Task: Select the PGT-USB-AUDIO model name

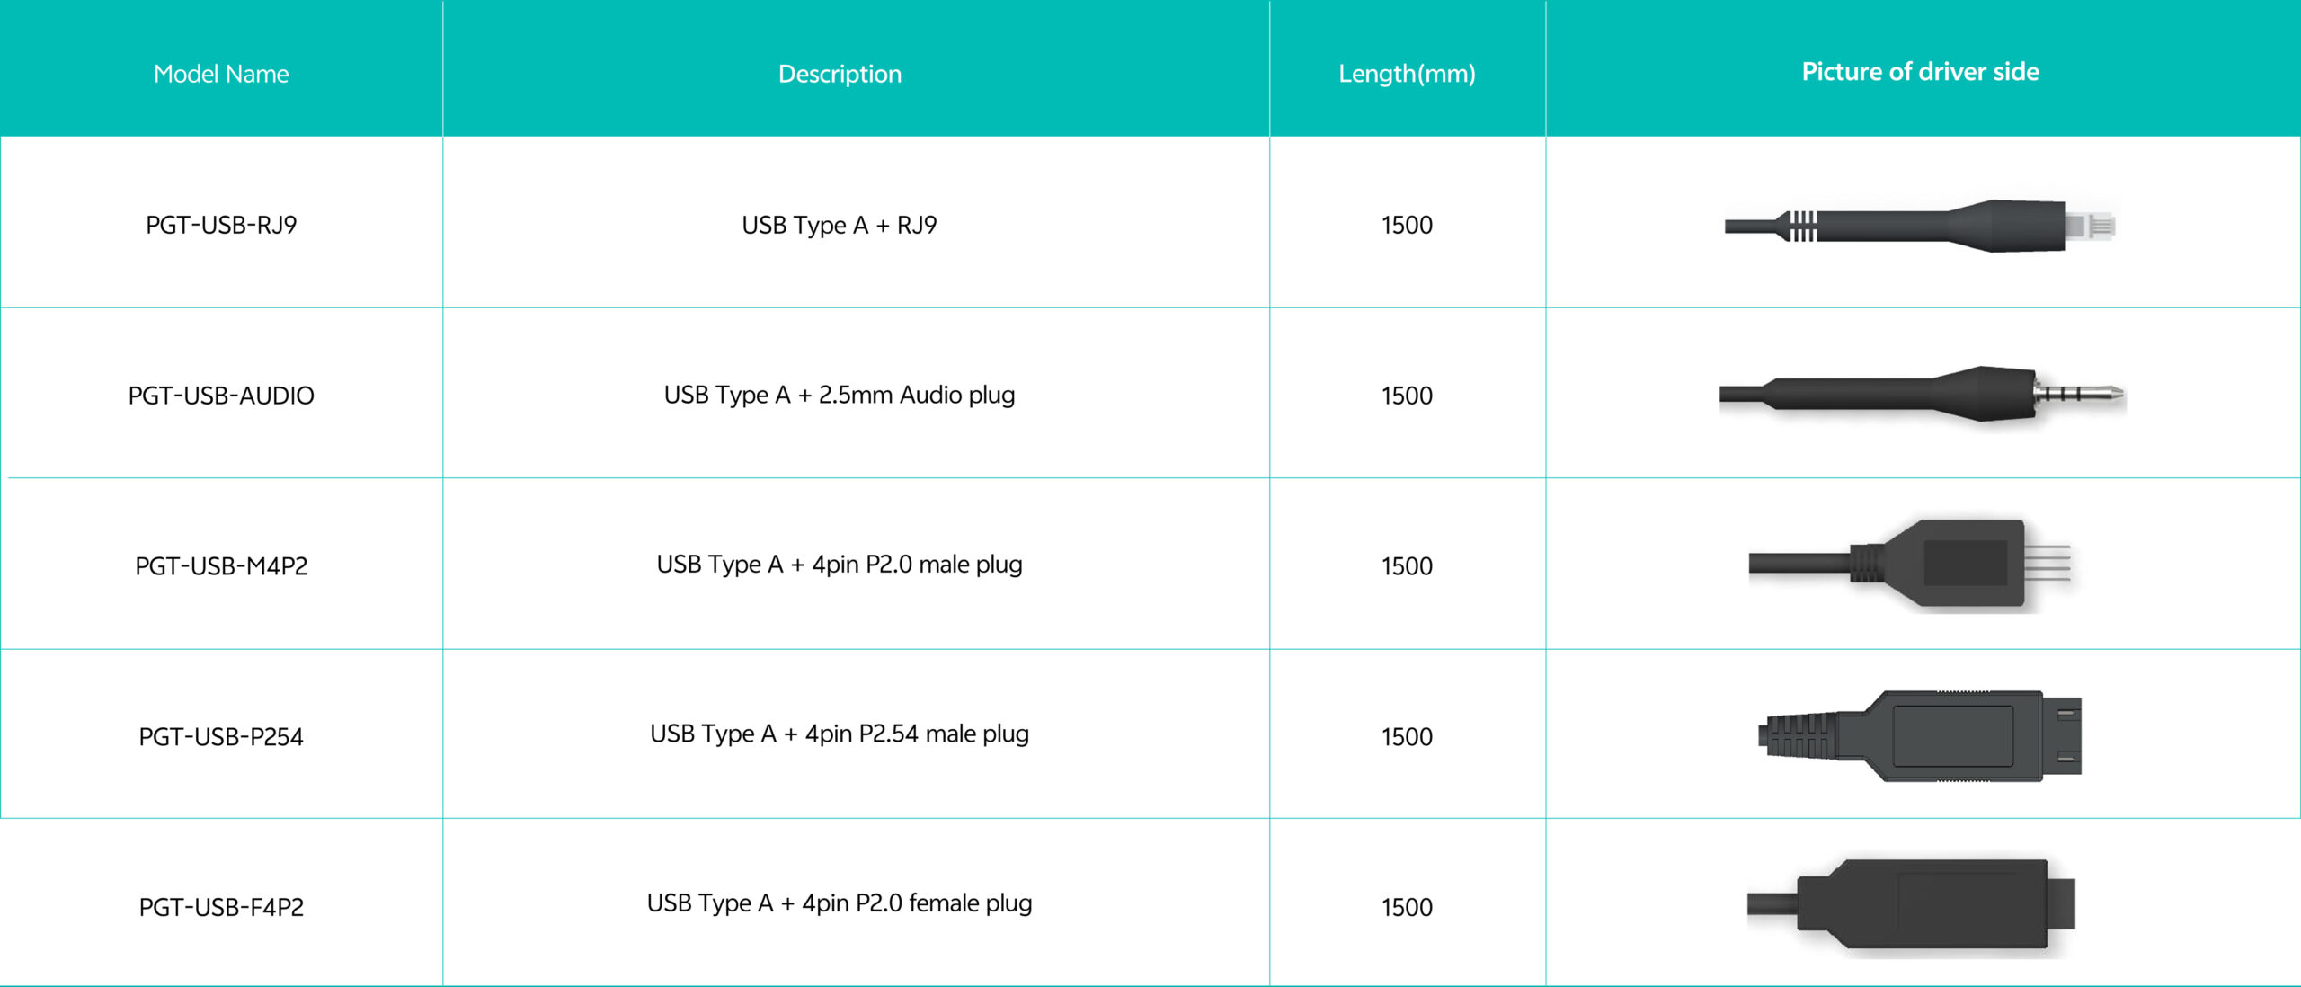Action: pyautogui.click(x=221, y=396)
